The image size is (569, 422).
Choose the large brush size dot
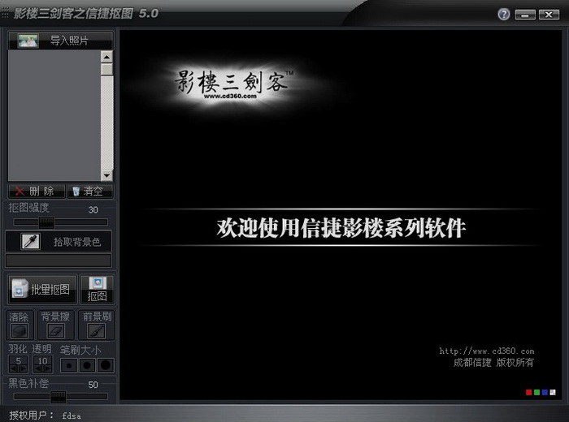click(x=106, y=365)
